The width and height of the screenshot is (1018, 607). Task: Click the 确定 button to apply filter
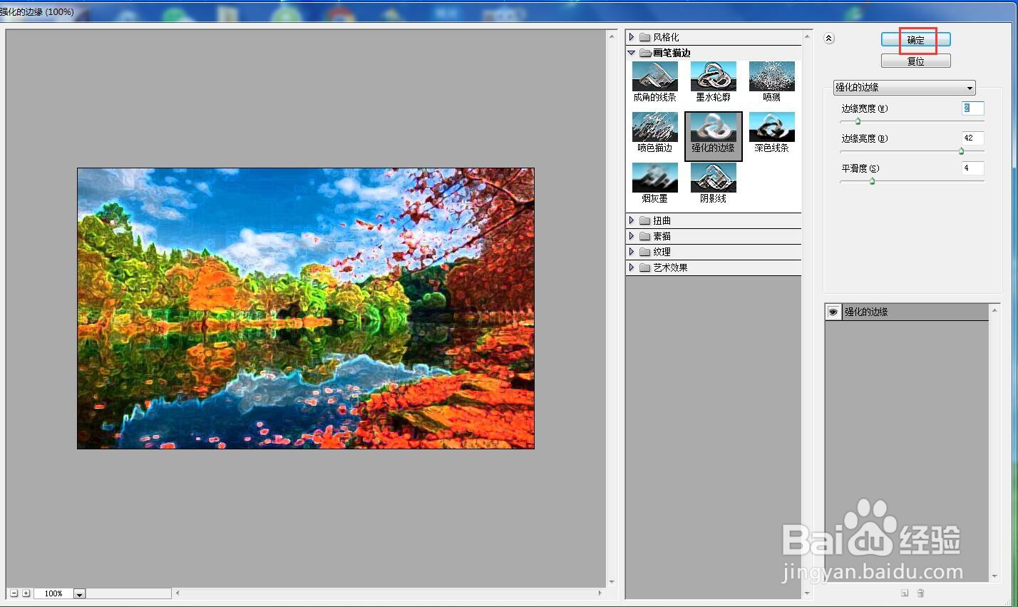click(916, 40)
